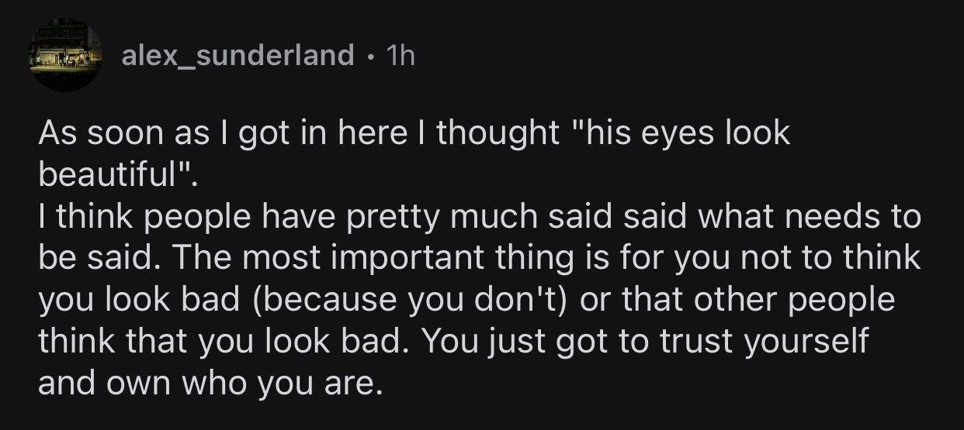Click the line starting "think that you look"
The height and width of the screenshot is (430, 964).
coord(453,341)
